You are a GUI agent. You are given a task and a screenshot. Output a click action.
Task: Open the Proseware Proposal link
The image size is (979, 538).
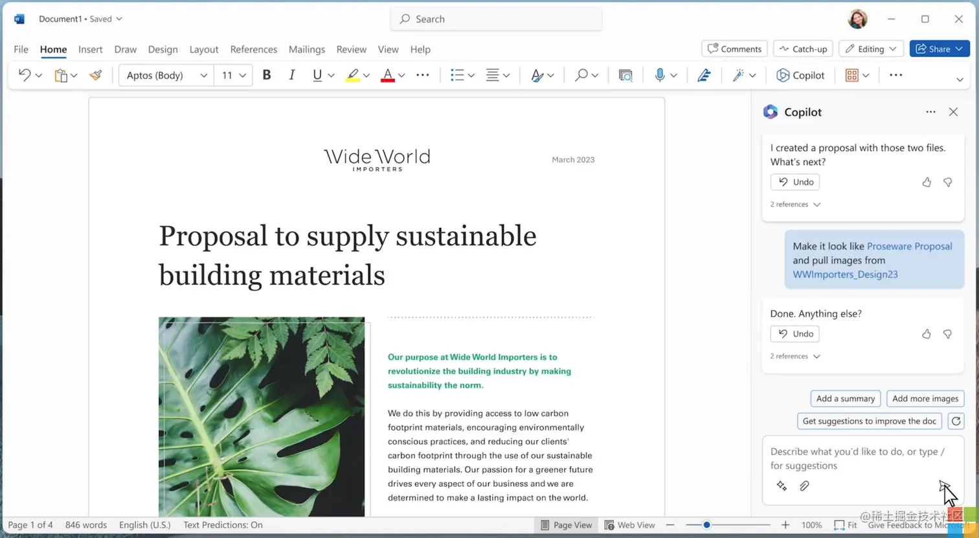[x=909, y=246]
